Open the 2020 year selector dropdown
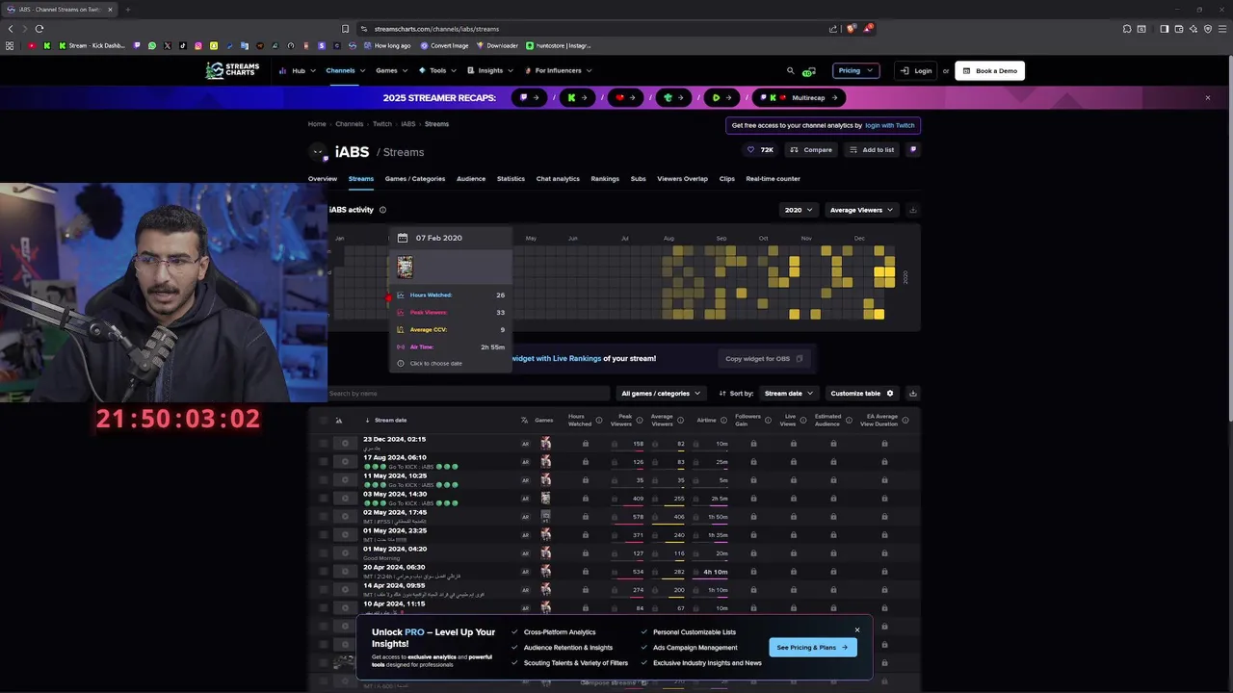Image resolution: width=1233 pixels, height=693 pixels. 799,210
